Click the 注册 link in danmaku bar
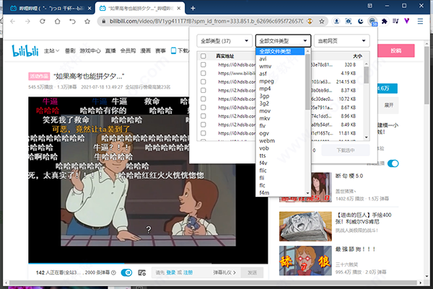 [x=188, y=272]
